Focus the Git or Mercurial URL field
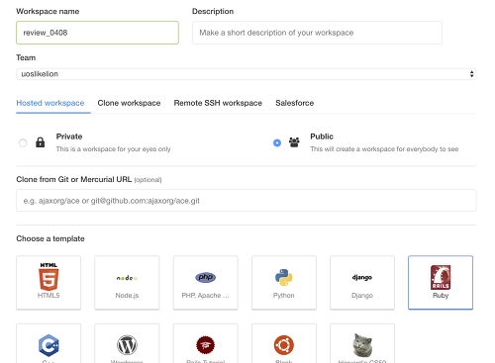This screenshot has height=363, width=495. pos(247,201)
